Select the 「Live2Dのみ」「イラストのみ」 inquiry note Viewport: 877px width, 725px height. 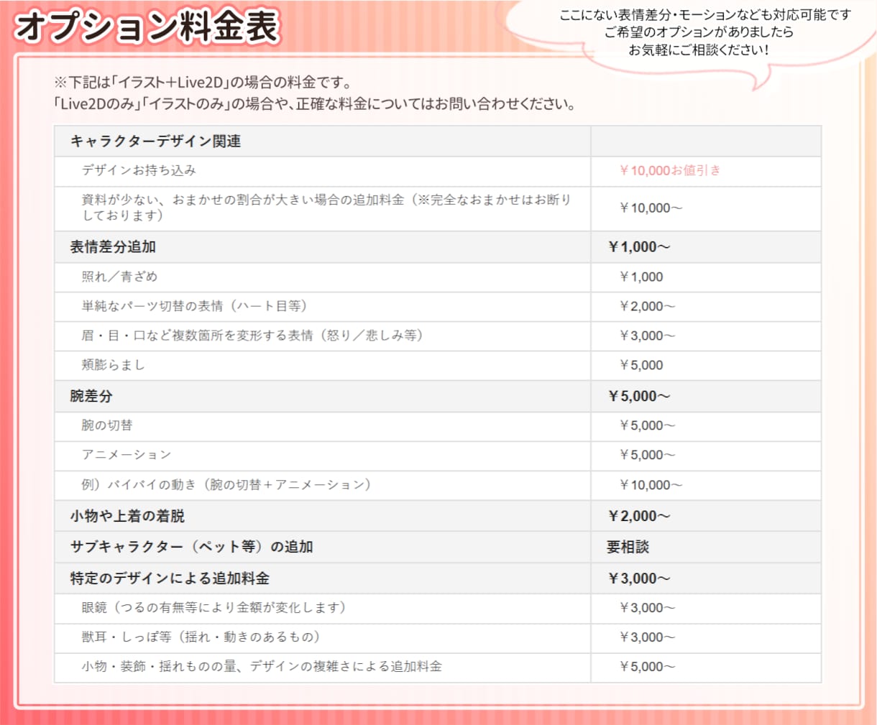315,103
